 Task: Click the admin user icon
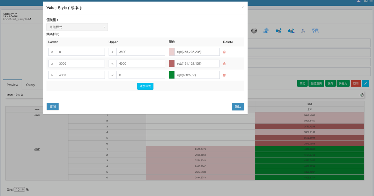tap(359, 1)
